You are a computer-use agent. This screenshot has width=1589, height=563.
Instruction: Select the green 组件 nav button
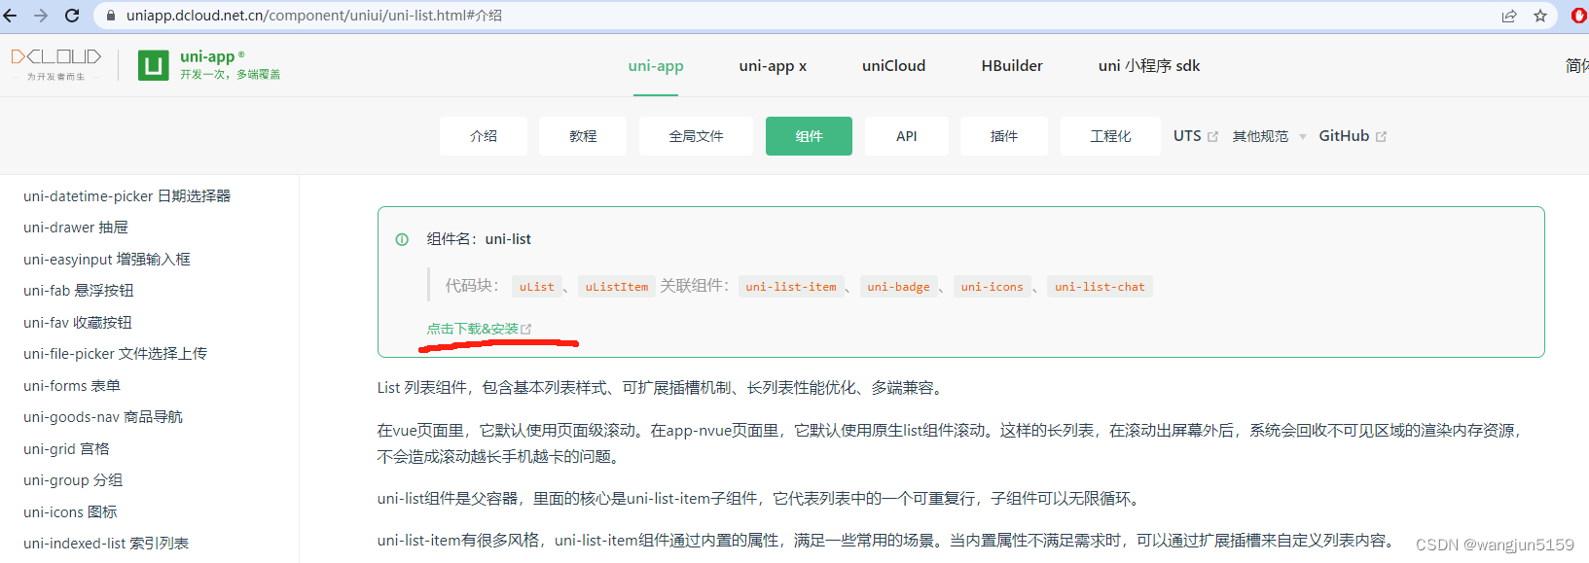coord(809,136)
